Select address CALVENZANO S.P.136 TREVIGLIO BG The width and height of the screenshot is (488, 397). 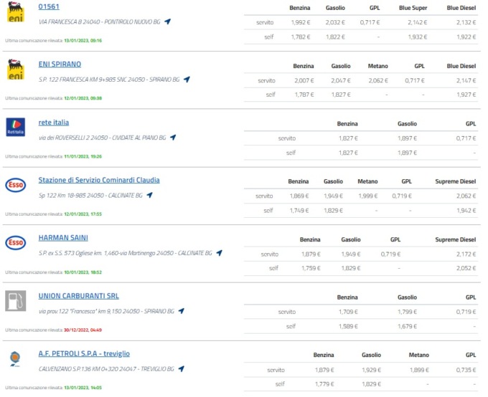click(106, 369)
